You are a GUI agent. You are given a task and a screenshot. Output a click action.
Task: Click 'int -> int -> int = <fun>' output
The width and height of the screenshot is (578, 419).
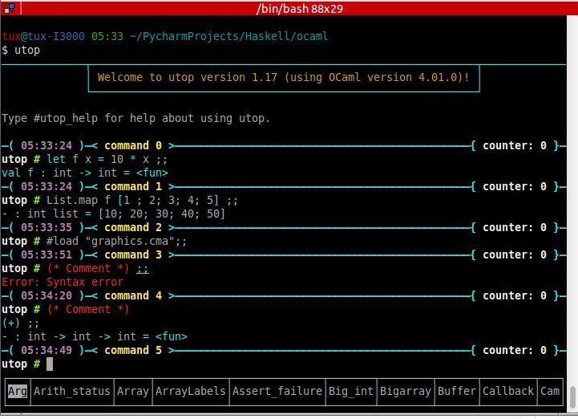[x=107, y=337]
